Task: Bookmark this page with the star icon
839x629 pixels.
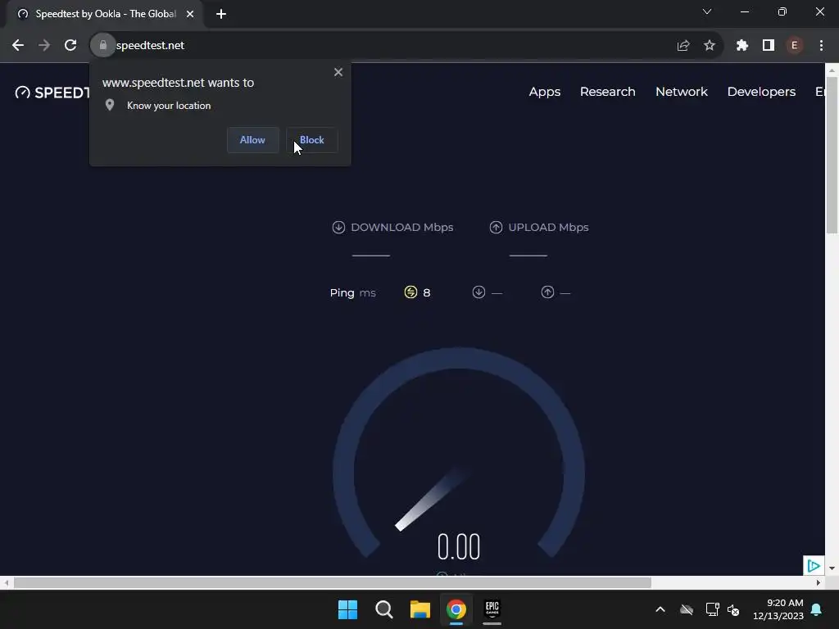Action: tap(710, 46)
